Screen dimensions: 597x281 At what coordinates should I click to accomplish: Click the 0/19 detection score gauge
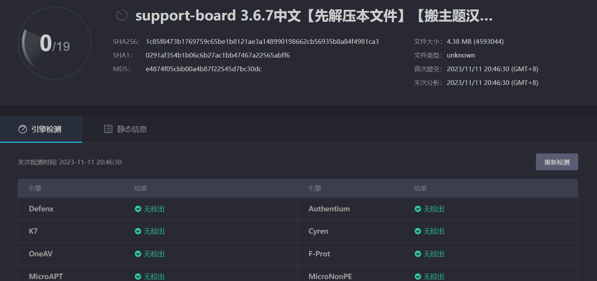click(x=55, y=43)
